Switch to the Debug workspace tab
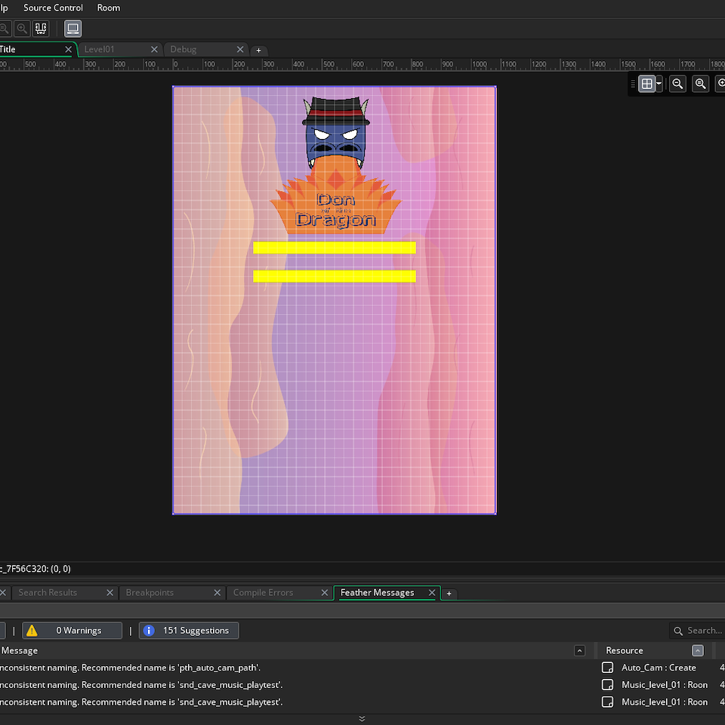Screen dimensions: 725x725 (184, 49)
